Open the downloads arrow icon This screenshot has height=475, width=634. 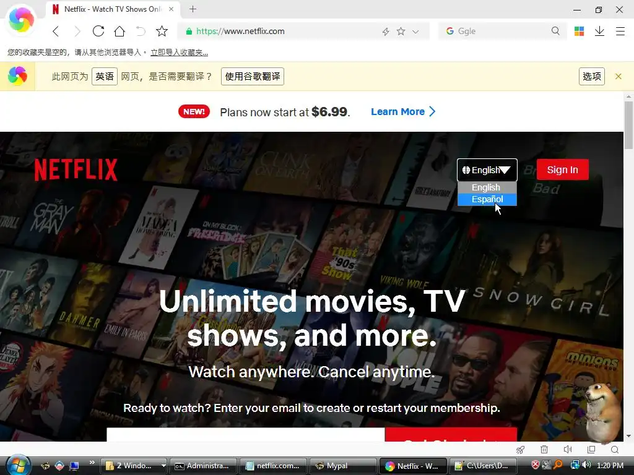599,31
